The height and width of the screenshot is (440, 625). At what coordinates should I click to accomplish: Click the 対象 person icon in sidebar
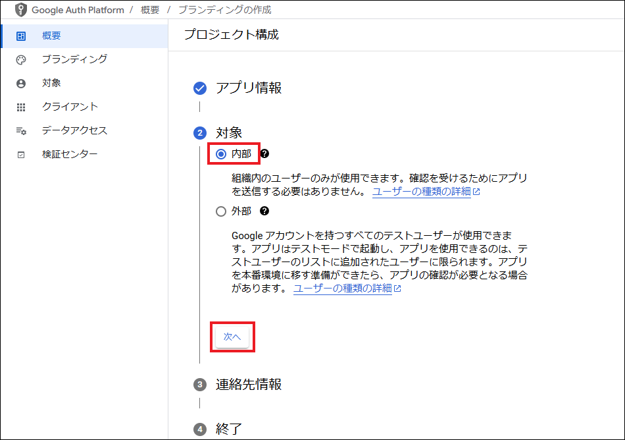(21, 83)
